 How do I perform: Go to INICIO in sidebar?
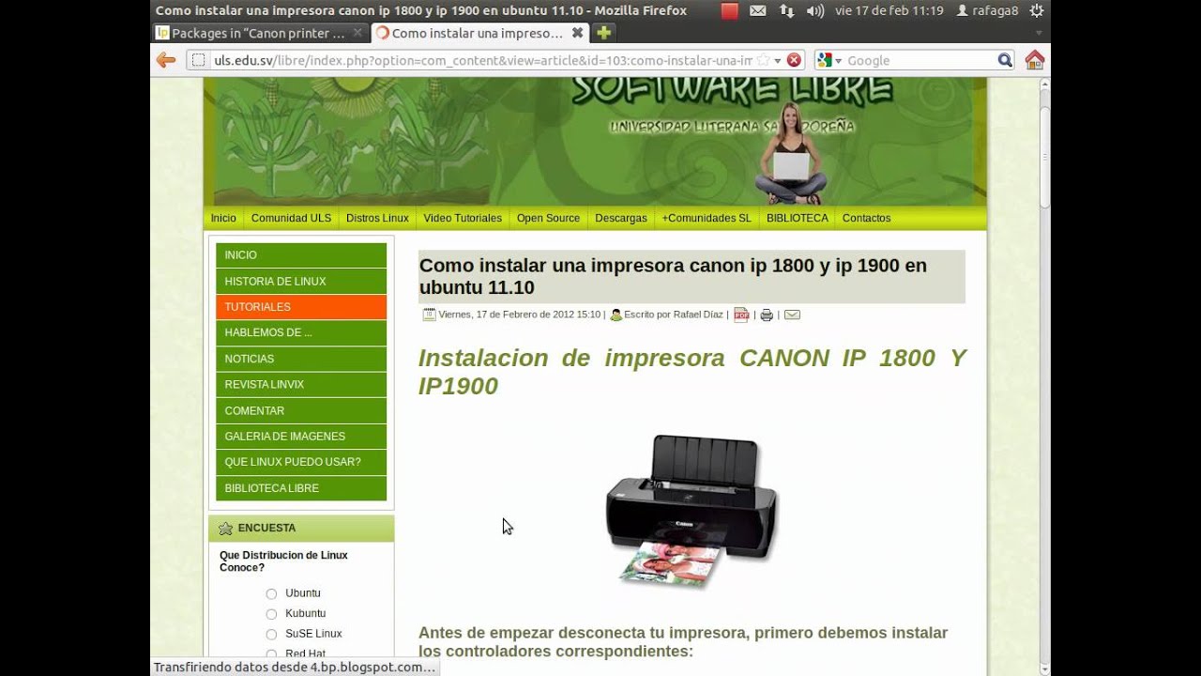tap(301, 255)
